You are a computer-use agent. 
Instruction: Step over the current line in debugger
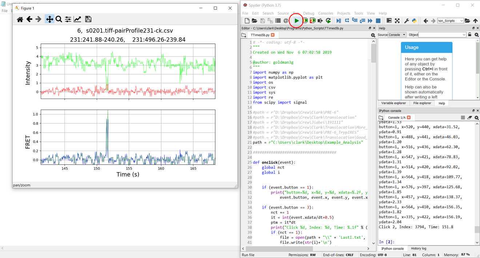pos(347,21)
